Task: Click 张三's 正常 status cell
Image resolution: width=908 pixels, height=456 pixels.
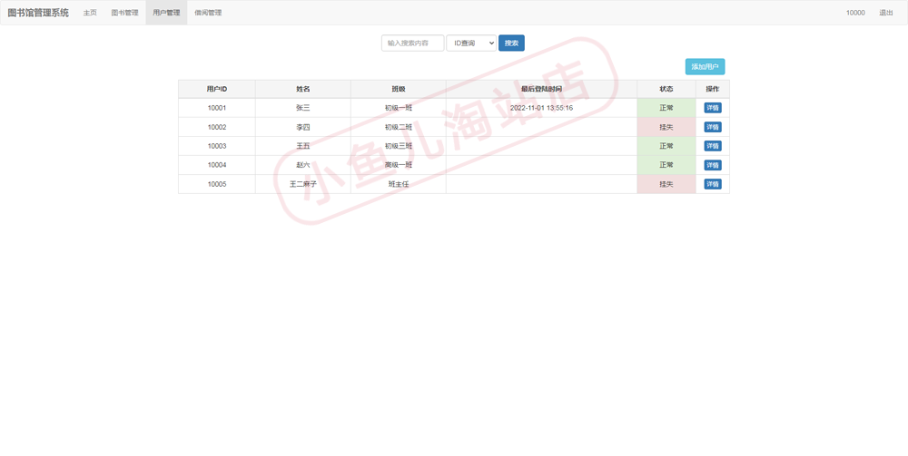Action: (666, 108)
